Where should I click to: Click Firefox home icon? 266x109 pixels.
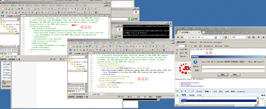tap(263, 37)
